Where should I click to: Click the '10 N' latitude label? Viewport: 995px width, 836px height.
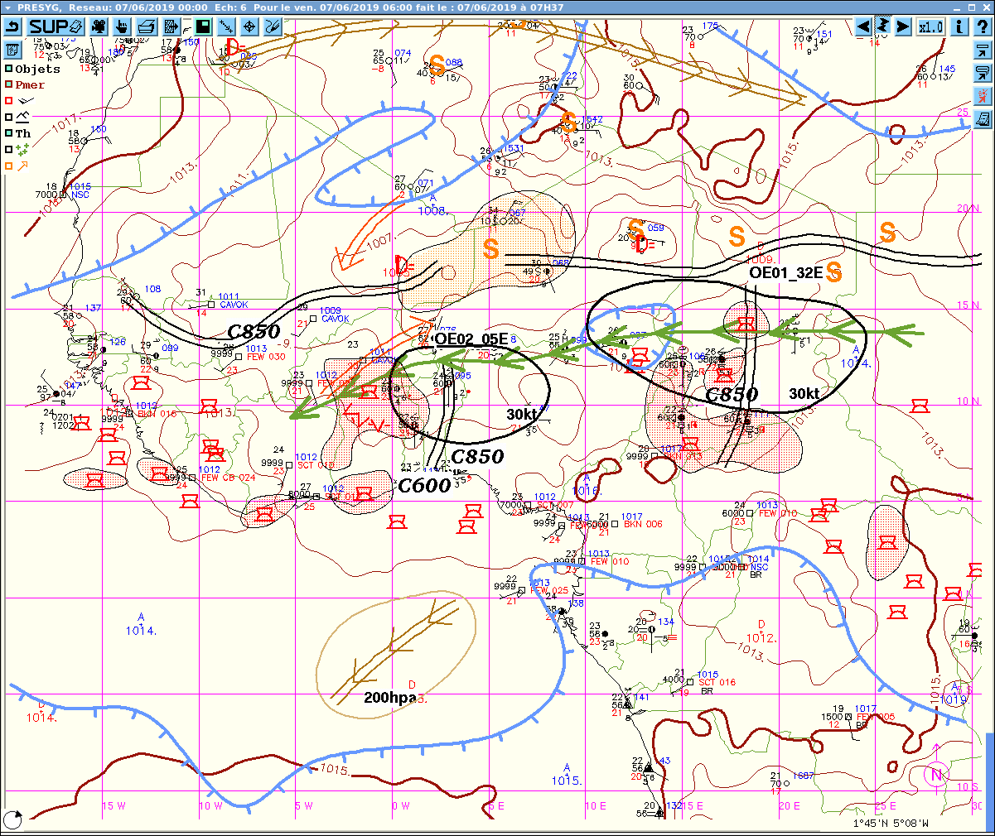(x=968, y=401)
